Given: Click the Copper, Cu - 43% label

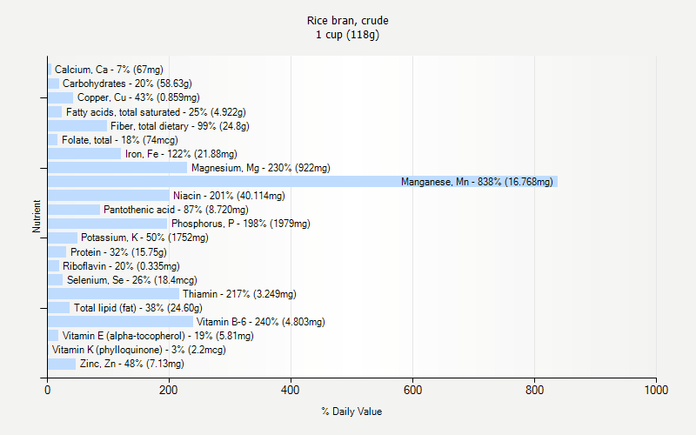Looking at the screenshot, I should [138, 97].
